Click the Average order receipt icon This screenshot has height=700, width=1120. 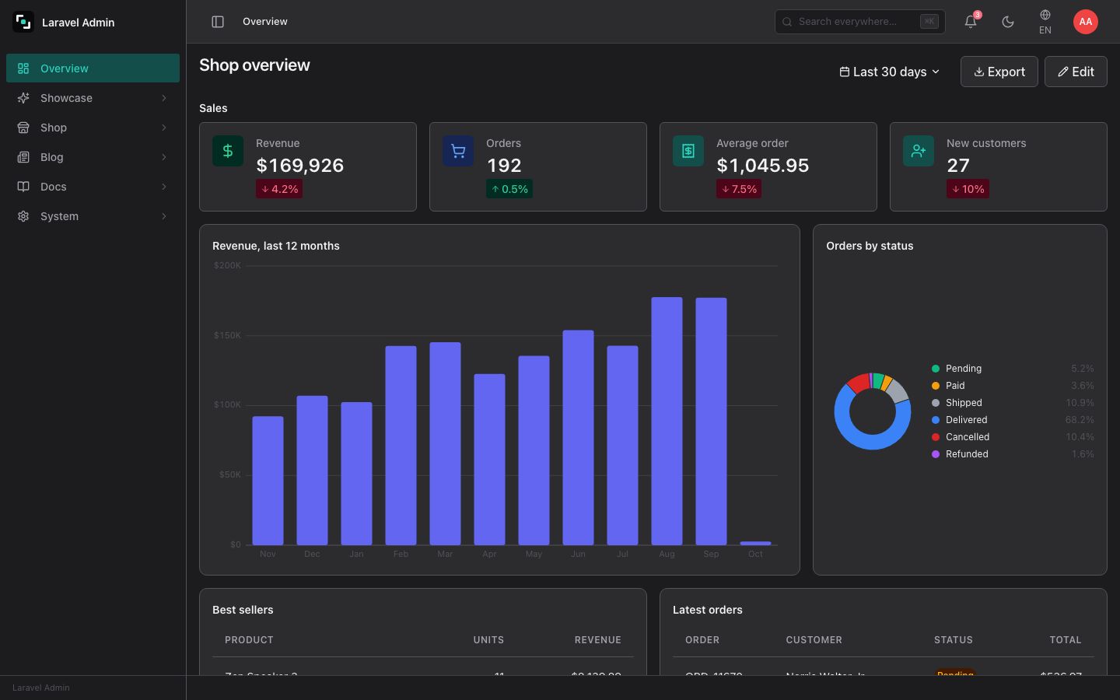coord(688,151)
